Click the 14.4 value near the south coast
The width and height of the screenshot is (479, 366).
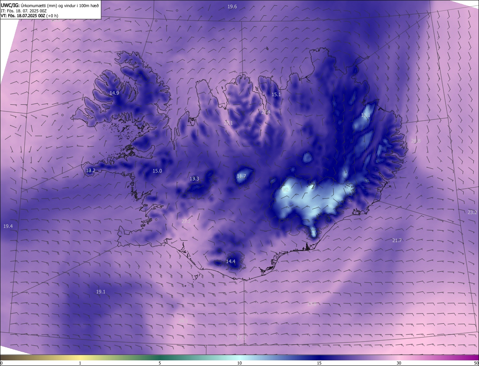click(231, 262)
